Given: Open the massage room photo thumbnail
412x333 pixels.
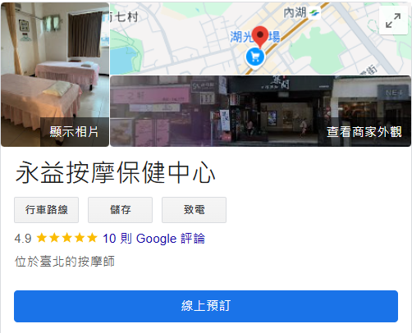Looking at the screenshot, I should pos(55,75).
